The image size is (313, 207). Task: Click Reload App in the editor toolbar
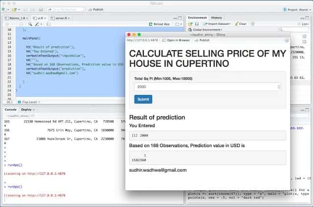point(159,24)
